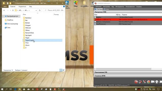Click the Explorer search field
Screen dimensions: 162x91
(x=54, y=10)
